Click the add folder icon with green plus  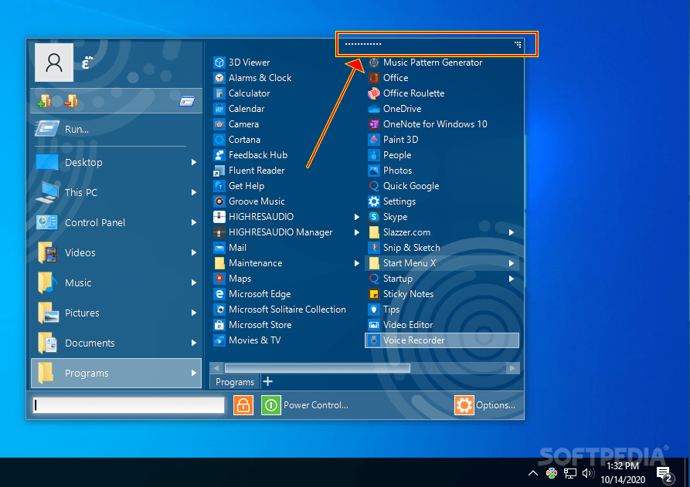click(x=44, y=101)
